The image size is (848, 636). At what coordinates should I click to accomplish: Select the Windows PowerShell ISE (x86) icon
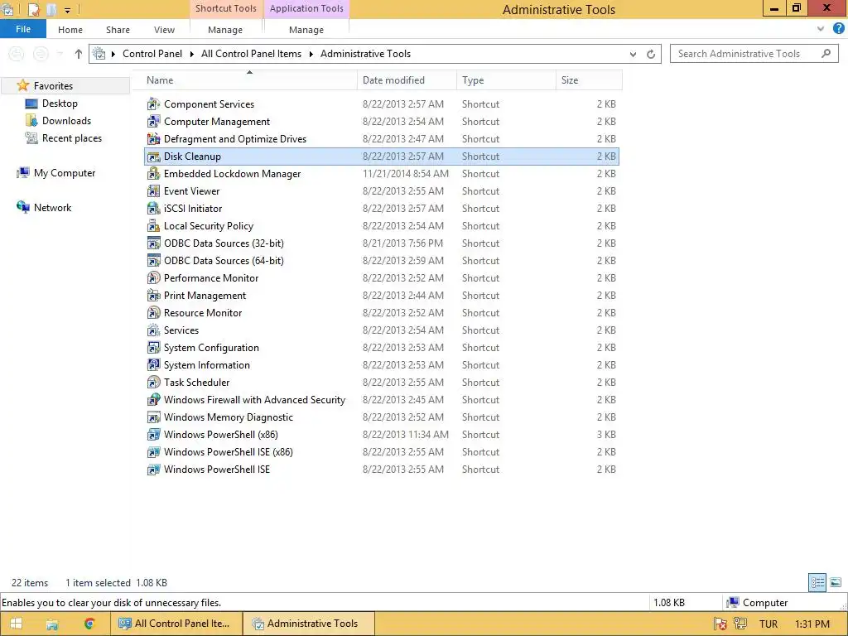click(x=153, y=451)
